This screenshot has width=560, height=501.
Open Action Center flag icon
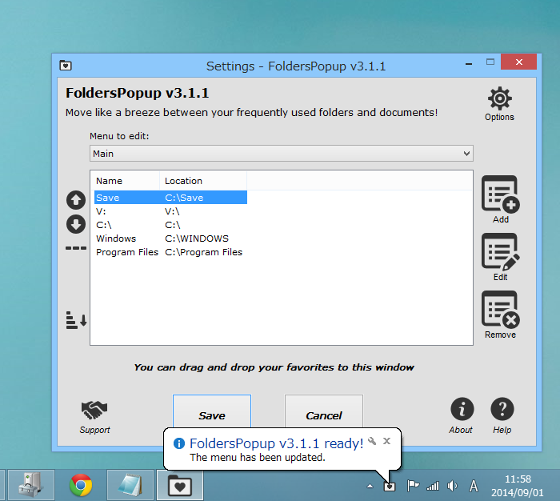[x=413, y=486]
